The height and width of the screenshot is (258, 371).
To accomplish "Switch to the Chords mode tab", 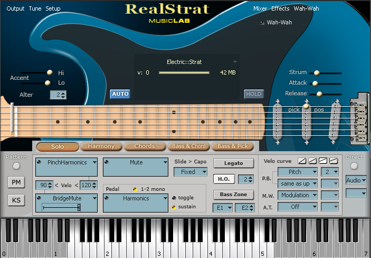I will click(145, 146).
